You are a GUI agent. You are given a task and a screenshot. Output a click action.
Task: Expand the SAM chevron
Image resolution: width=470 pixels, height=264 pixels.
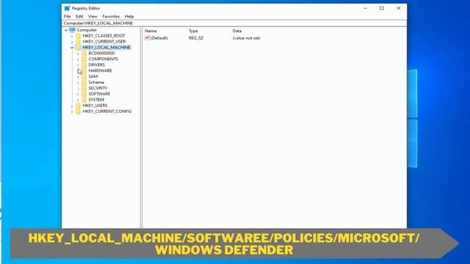[x=78, y=76]
